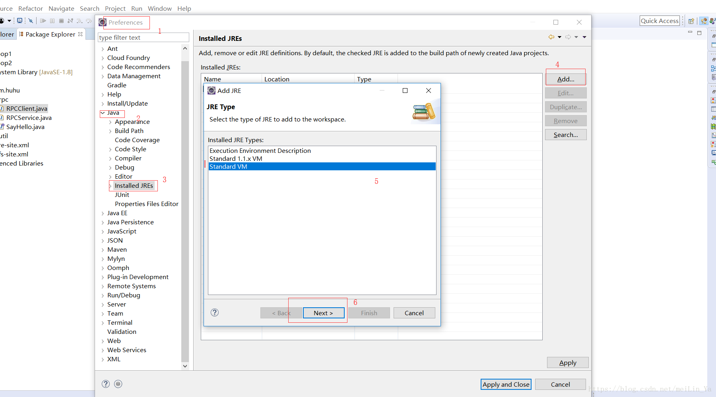Click the preference recorder icon next to help
The image size is (716, 397).
click(x=118, y=384)
